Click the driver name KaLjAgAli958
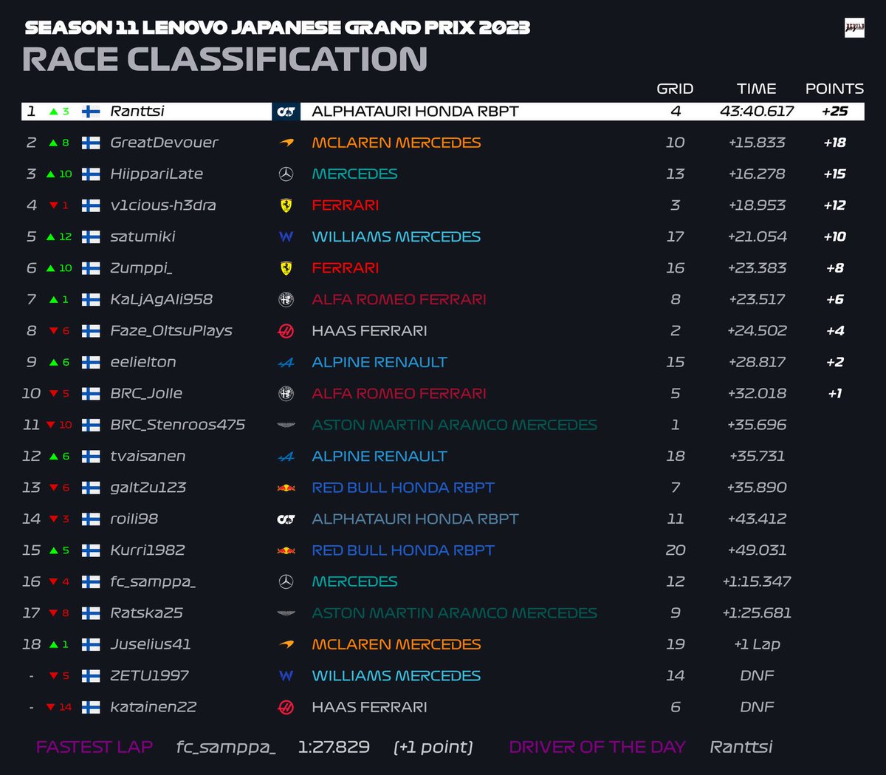This screenshot has width=886, height=775. [161, 300]
